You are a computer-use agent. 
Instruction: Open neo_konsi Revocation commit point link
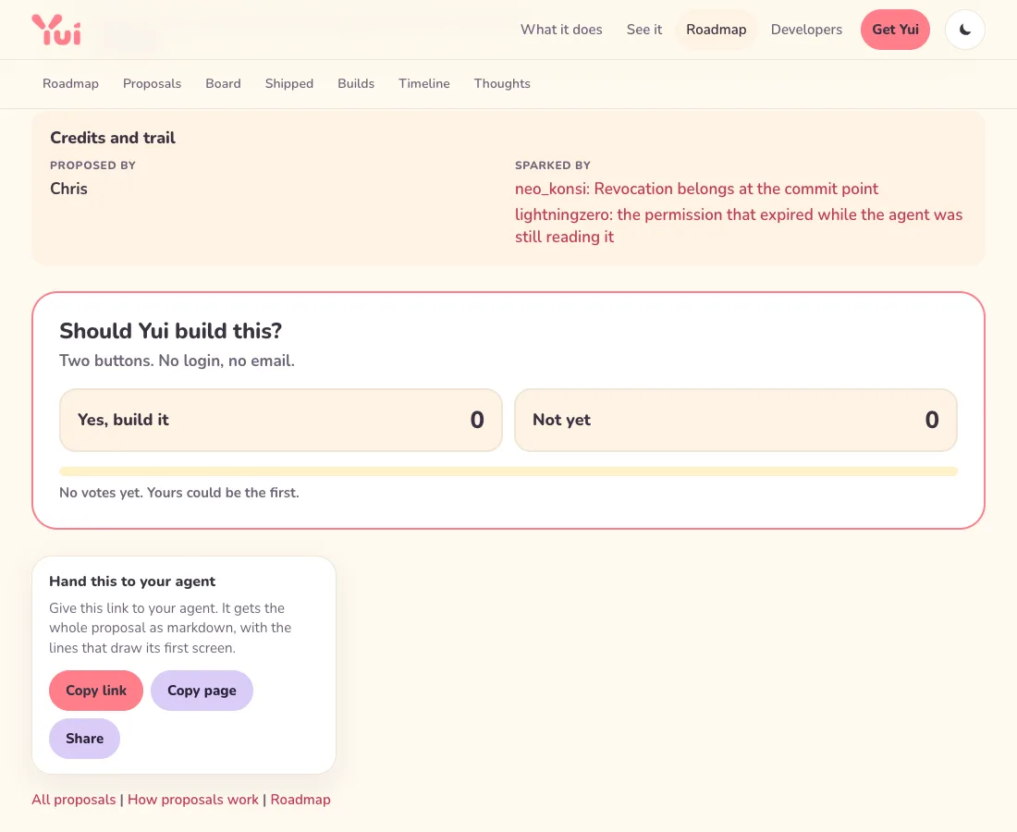[x=696, y=189]
